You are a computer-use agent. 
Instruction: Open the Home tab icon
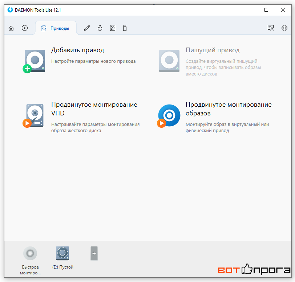pos(11,28)
